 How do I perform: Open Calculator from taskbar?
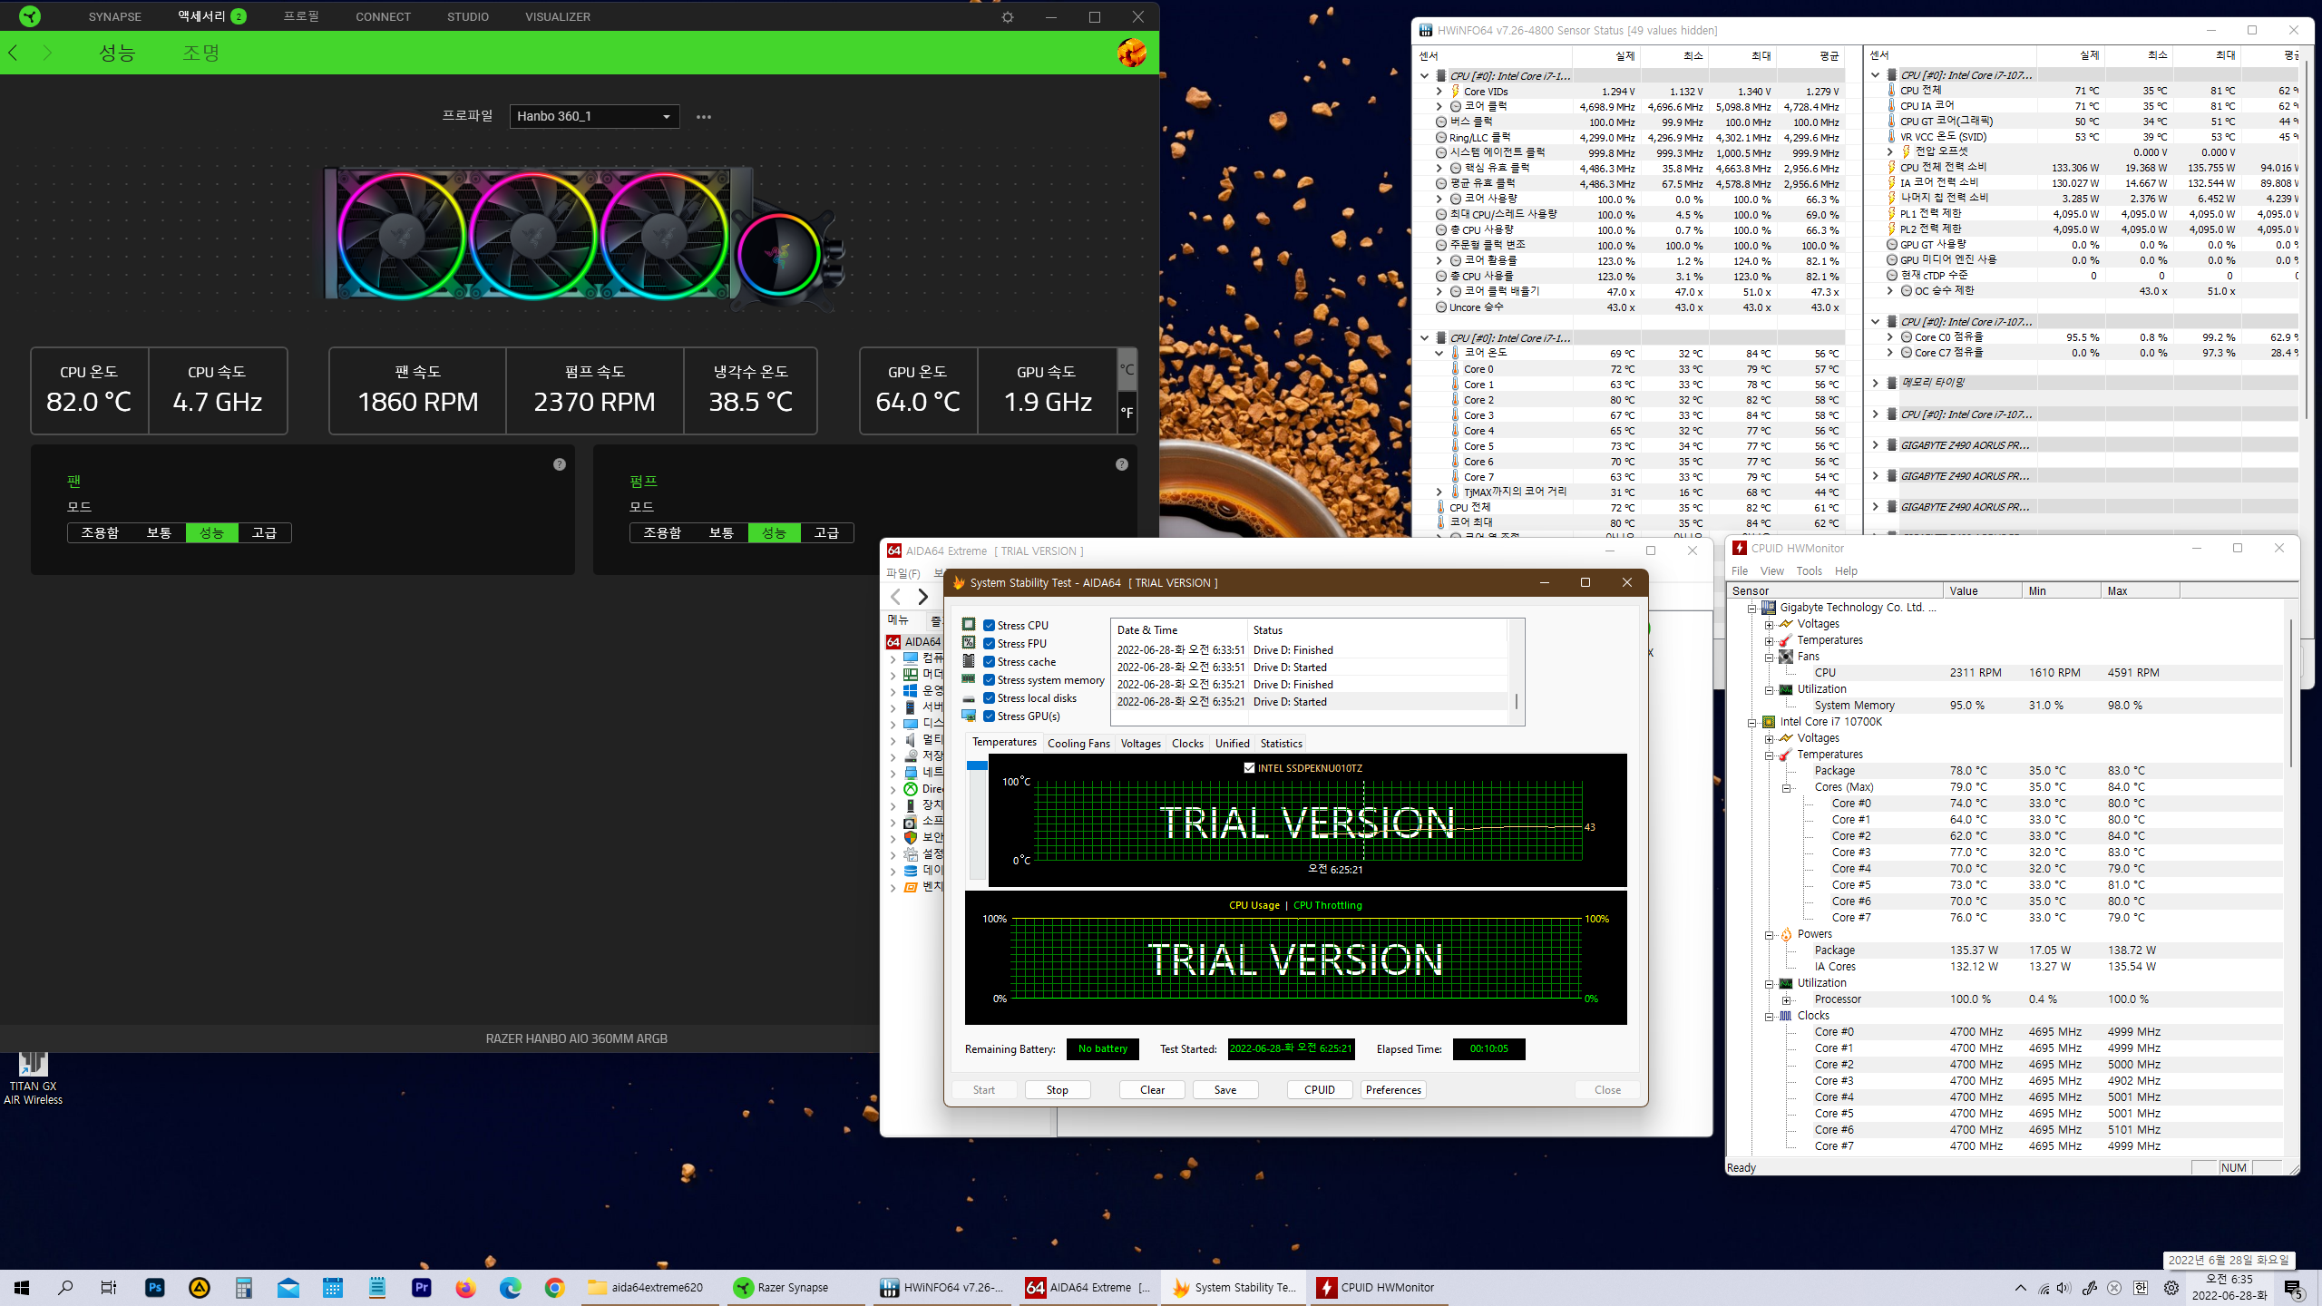243,1287
